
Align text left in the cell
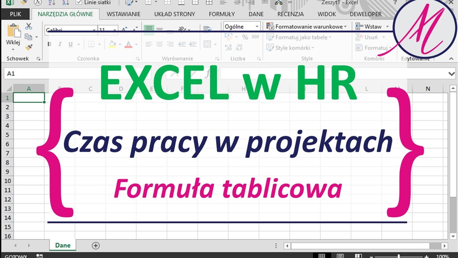point(149,44)
